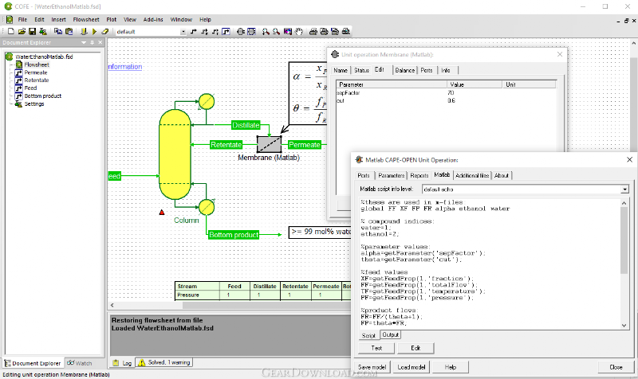Click the yellow Solve play arrow icon
The image size is (638, 379).
click(x=94, y=31)
